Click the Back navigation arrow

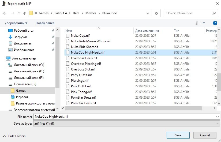(x=5, y=13)
